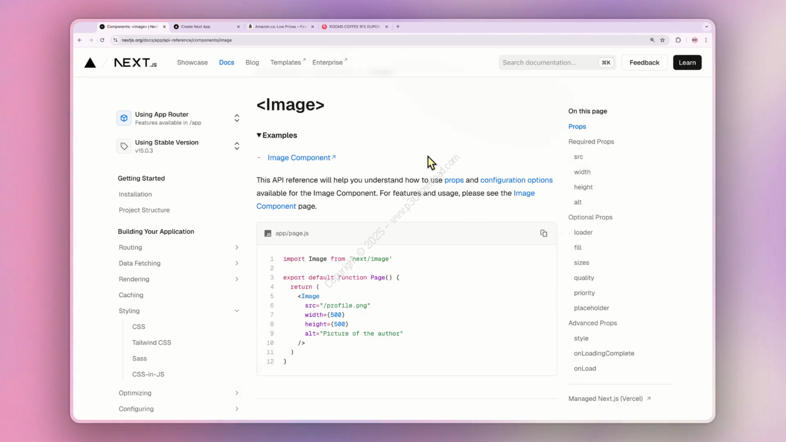Open Sass under Styling
Screen dimensions: 786x442
pos(139,359)
